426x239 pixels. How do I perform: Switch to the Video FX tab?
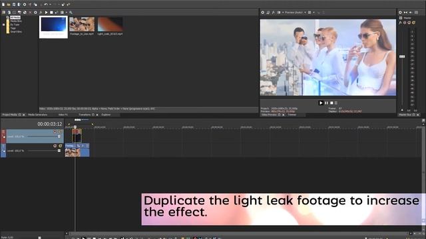tap(63, 115)
